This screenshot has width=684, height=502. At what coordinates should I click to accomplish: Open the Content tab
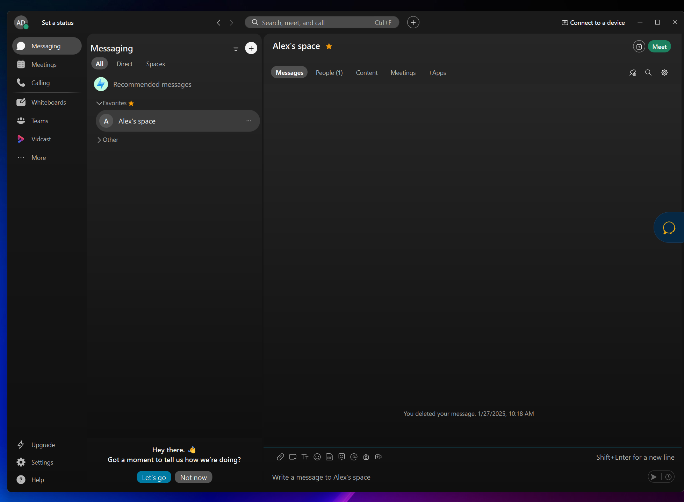click(367, 73)
